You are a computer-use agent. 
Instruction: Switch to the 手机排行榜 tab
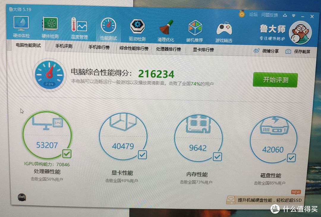[x=99, y=47]
